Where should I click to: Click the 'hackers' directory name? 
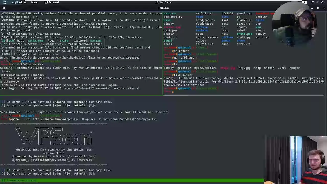pos(202,30)
